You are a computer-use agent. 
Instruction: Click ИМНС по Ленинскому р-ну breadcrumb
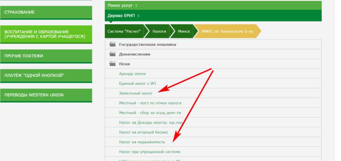click(226, 31)
